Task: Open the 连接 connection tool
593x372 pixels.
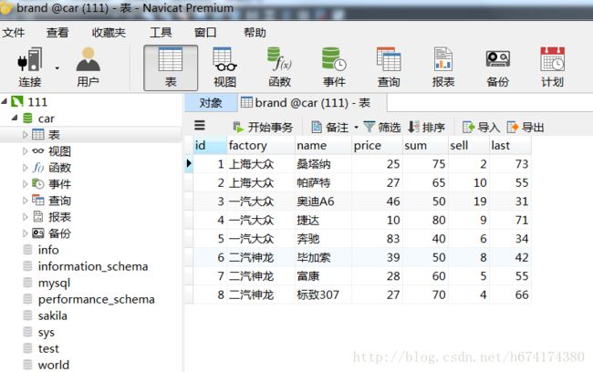Action: (30, 67)
